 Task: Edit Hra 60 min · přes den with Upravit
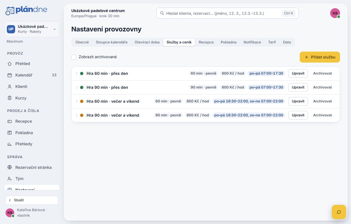pyautogui.click(x=298, y=73)
